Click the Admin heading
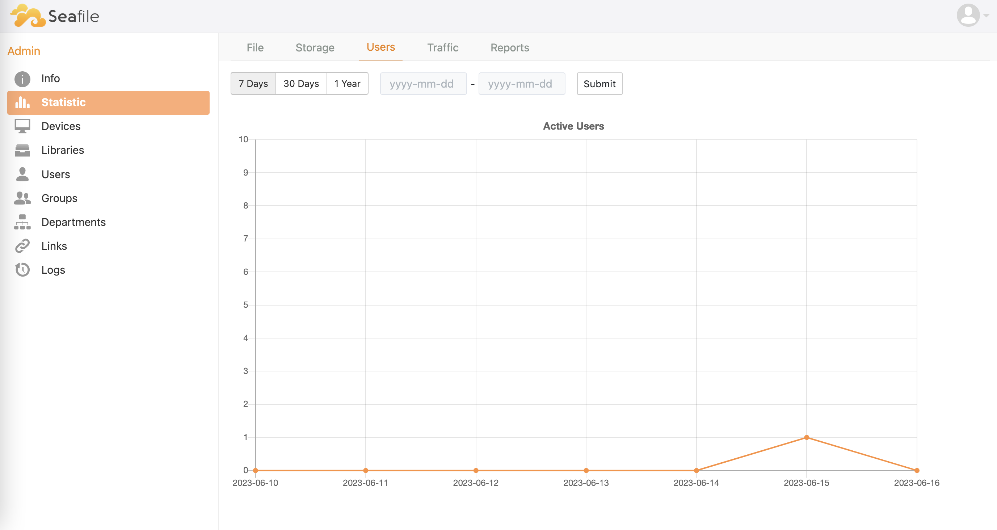Screen dimensions: 997x530 tap(24, 51)
